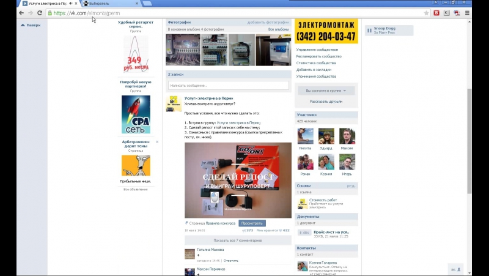The image size is (489, 276).
Task: Close the Арбитражники дарят темы ad
Action: 156,142
